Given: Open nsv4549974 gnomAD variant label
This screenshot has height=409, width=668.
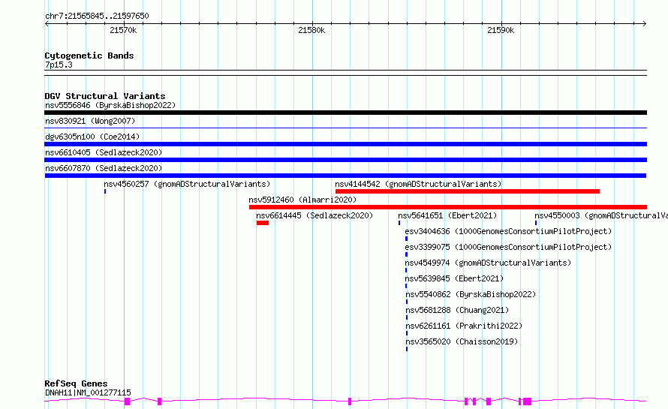Looking at the screenshot, I should (488, 263).
